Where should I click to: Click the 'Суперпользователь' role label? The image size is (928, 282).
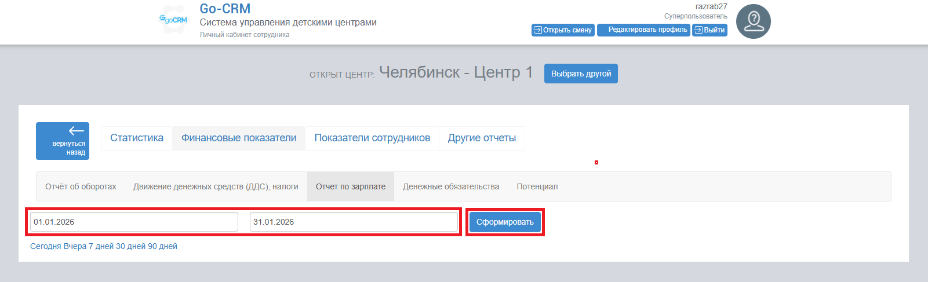pyautogui.click(x=696, y=16)
